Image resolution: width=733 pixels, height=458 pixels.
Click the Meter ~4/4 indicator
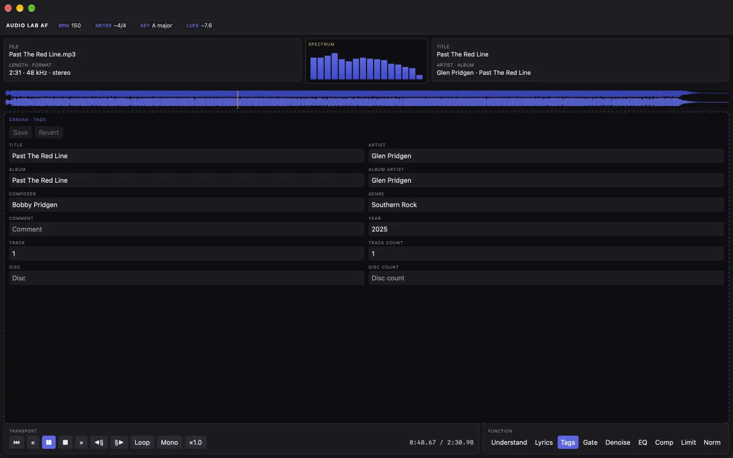pos(111,25)
